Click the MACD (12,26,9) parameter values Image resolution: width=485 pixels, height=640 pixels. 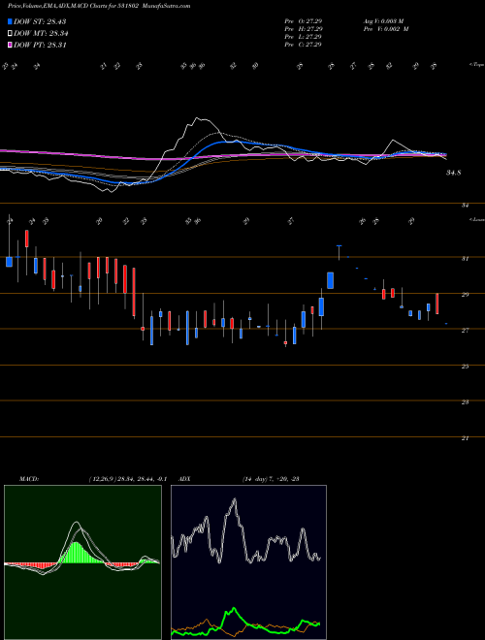(x=127, y=479)
